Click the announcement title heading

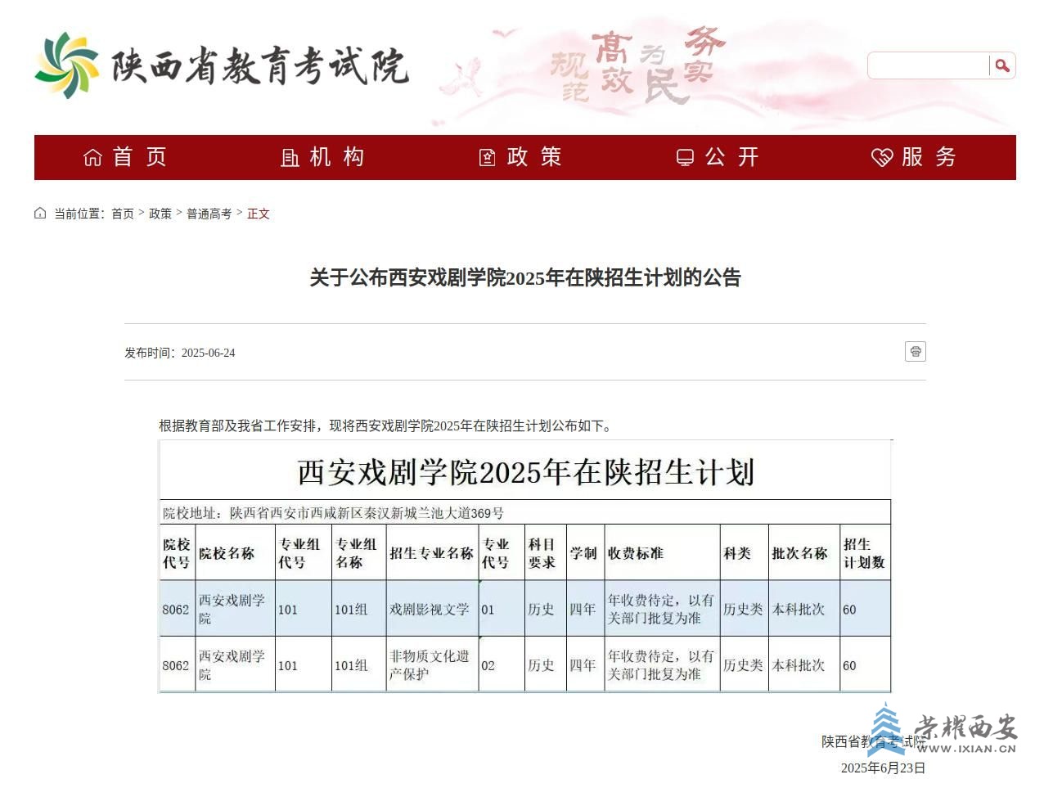coord(524,278)
